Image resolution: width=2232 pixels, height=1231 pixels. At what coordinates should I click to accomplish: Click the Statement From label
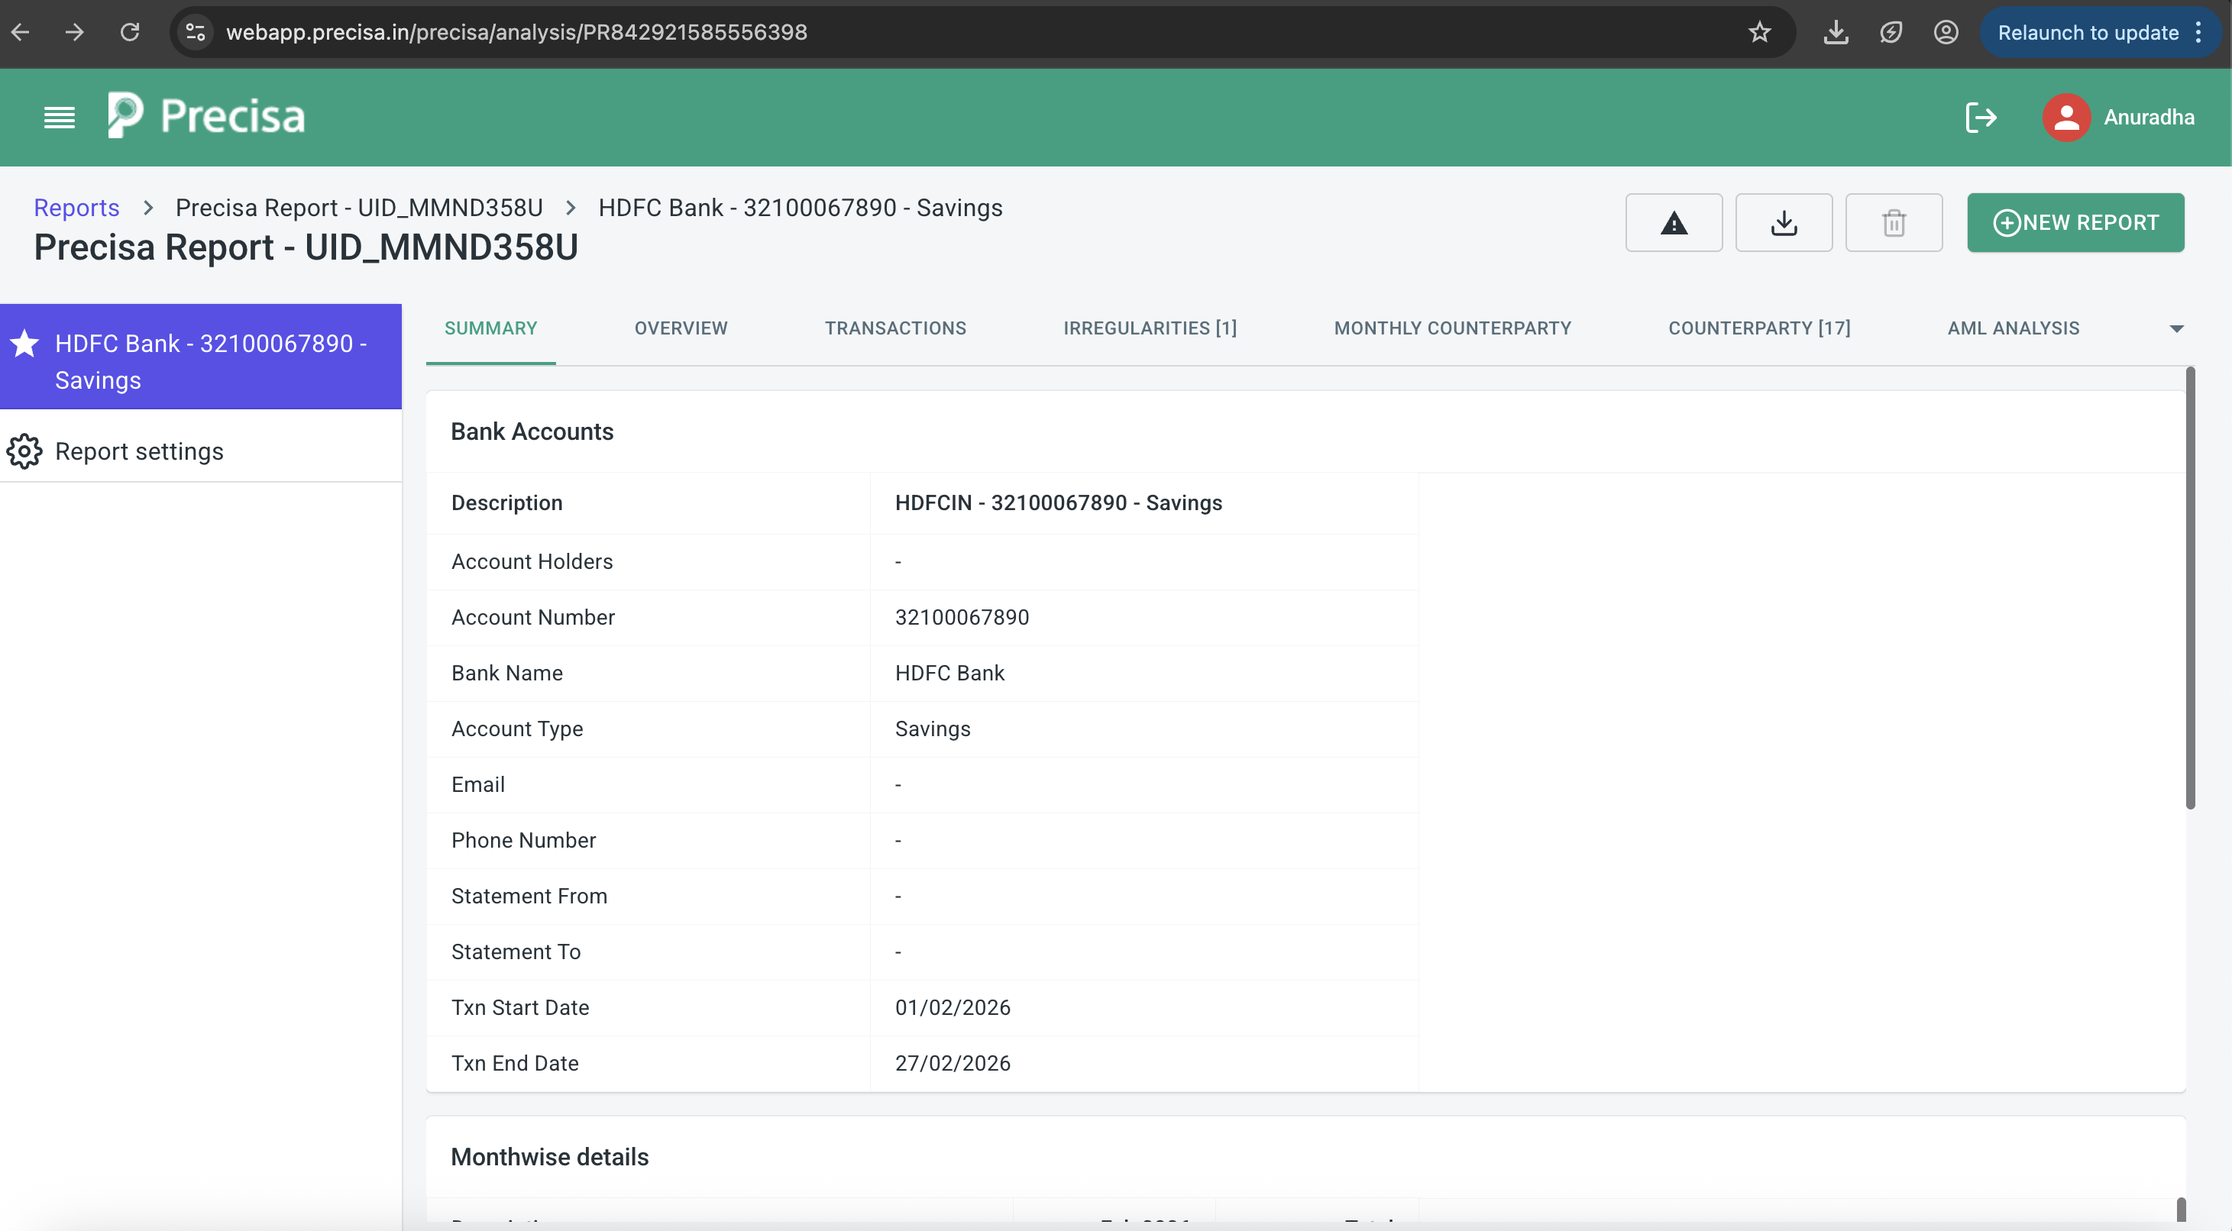point(529,896)
